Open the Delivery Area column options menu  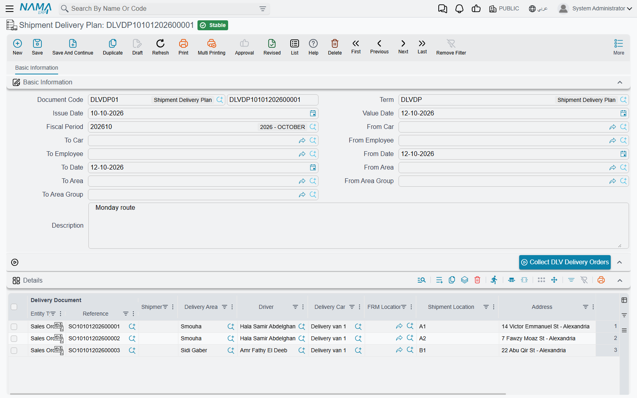(x=232, y=307)
